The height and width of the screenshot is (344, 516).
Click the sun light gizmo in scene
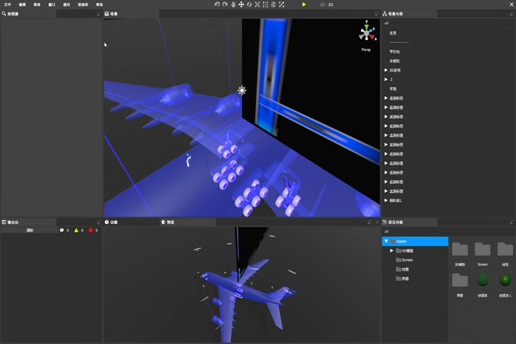click(x=242, y=90)
